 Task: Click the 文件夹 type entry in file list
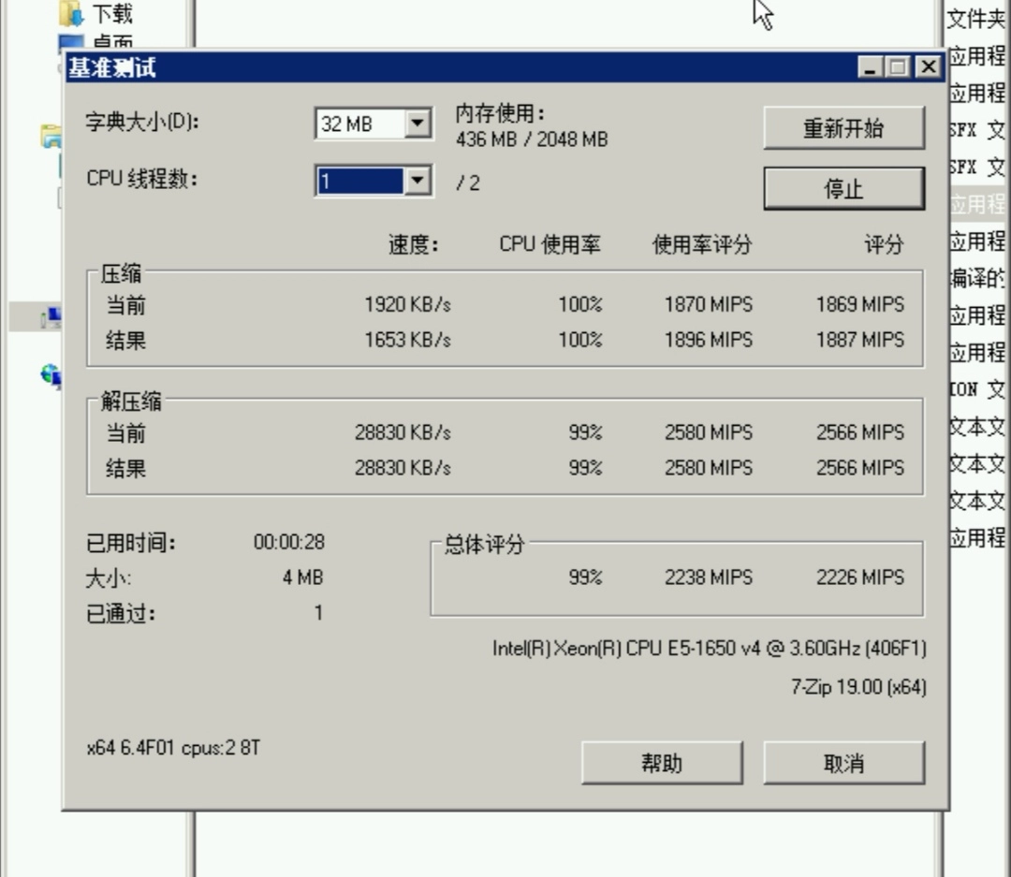(x=976, y=19)
